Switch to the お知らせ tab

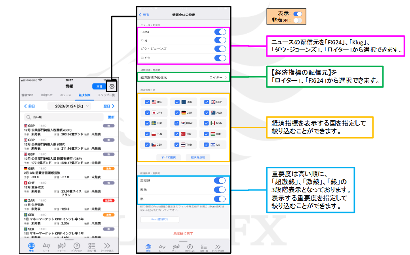point(47,95)
